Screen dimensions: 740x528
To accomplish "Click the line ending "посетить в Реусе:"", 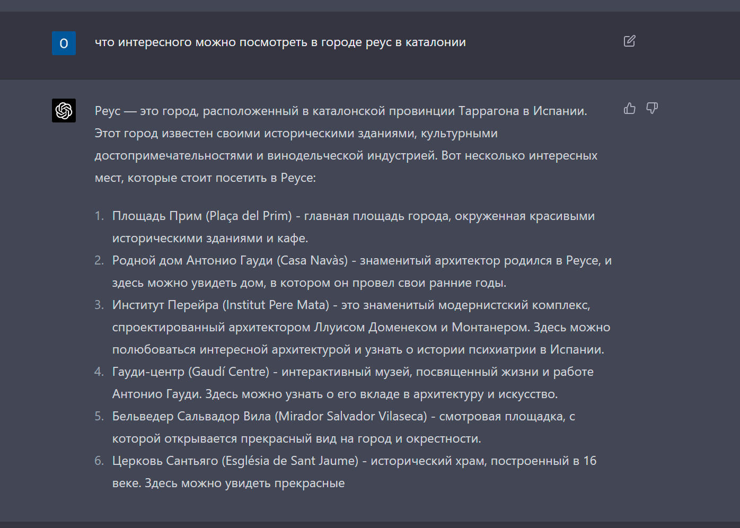I will (205, 178).
